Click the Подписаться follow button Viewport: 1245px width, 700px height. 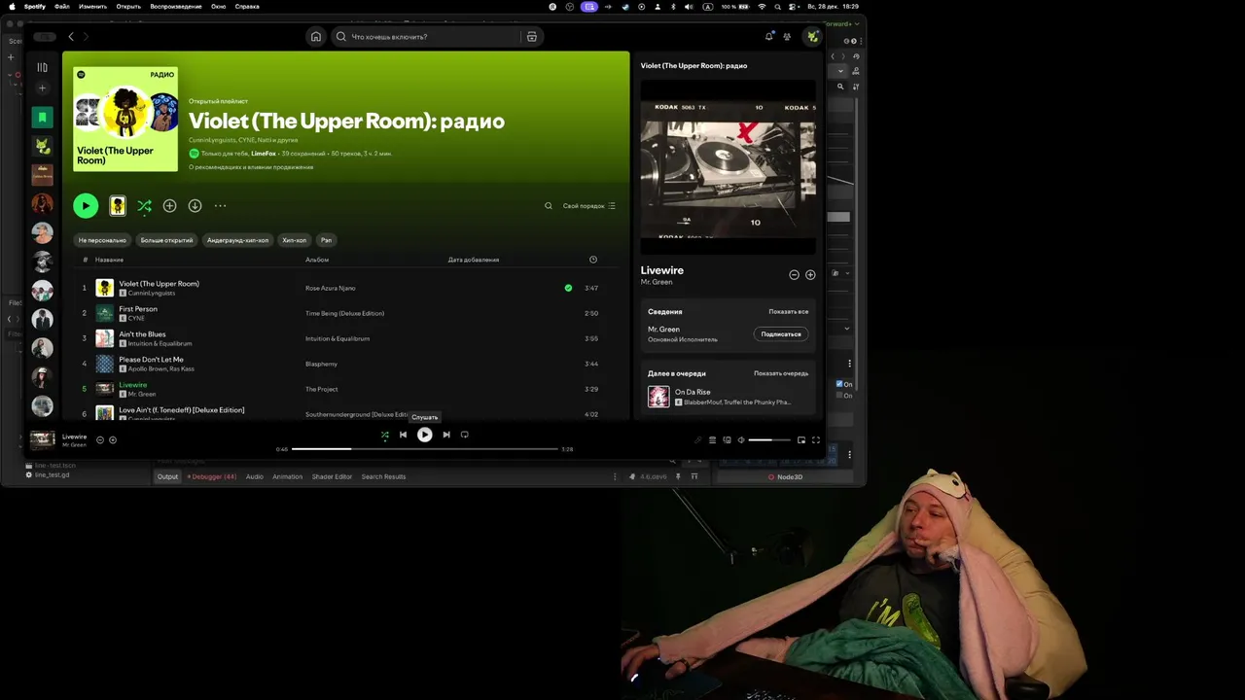tap(781, 334)
